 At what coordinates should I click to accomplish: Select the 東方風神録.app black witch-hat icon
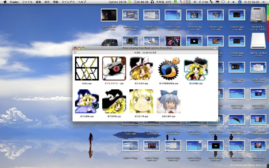click(x=114, y=101)
